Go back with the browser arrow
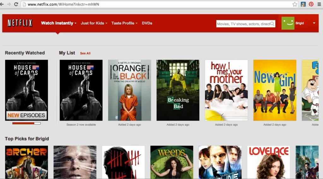 tap(2, 4)
